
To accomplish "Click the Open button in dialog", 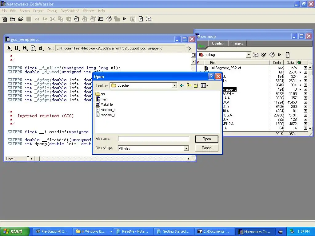I will [x=207, y=139].
